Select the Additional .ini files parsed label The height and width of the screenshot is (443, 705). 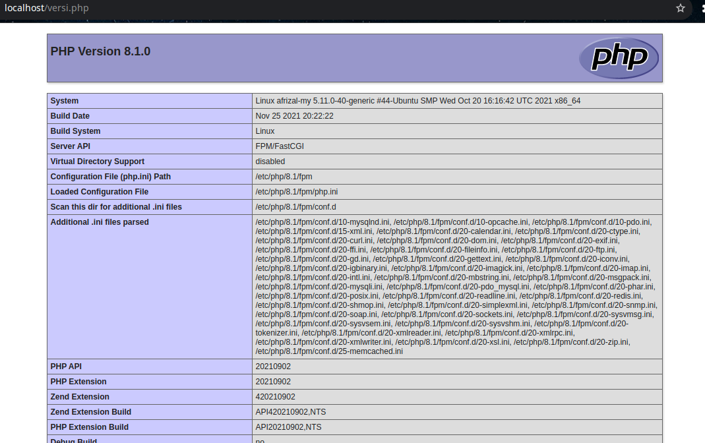pyautogui.click(x=100, y=222)
